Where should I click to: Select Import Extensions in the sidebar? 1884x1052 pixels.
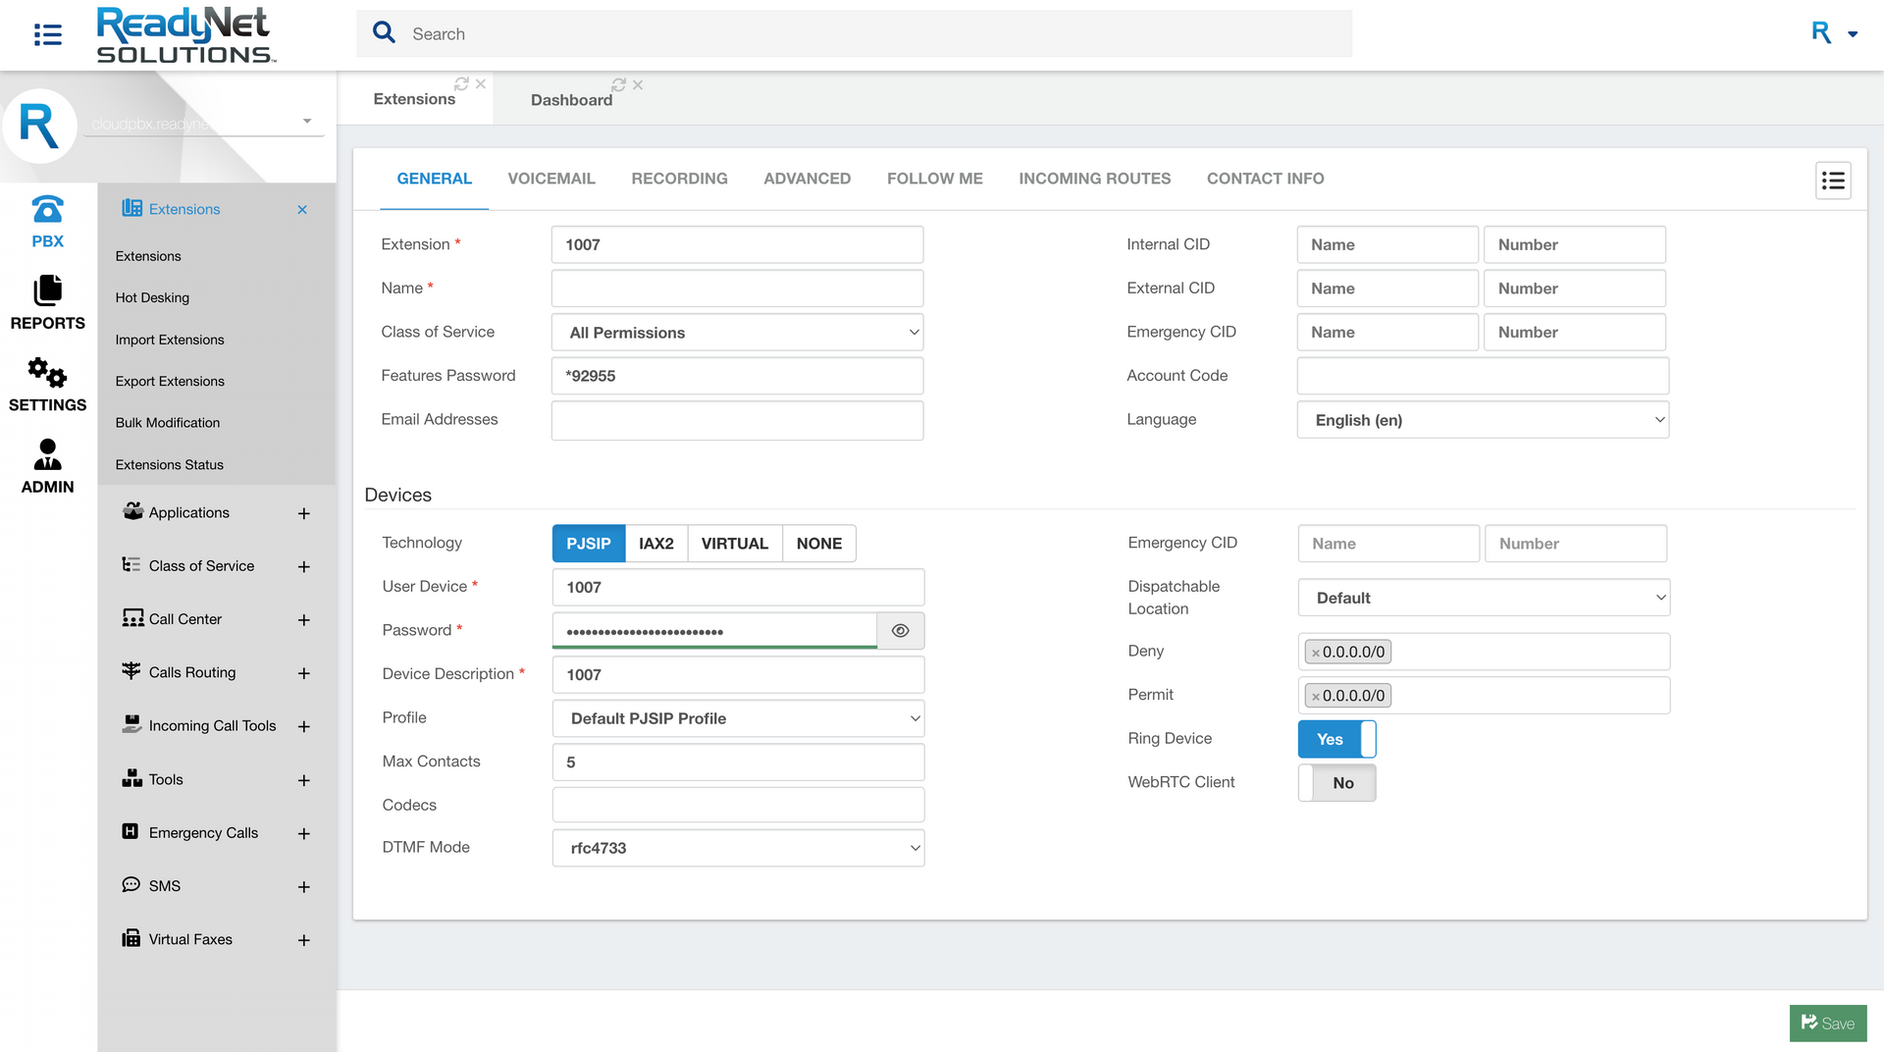pyautogui.click(x=170, y=340)
